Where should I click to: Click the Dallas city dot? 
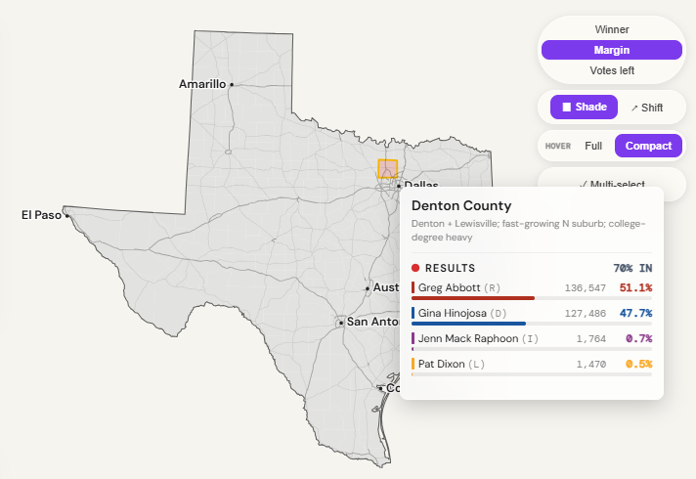click(399, 186)
